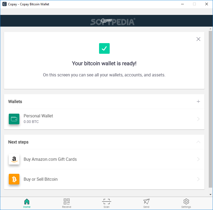213x210 pixels.
Task: Click the Amazon logo icon
Action: coord(14,159)
